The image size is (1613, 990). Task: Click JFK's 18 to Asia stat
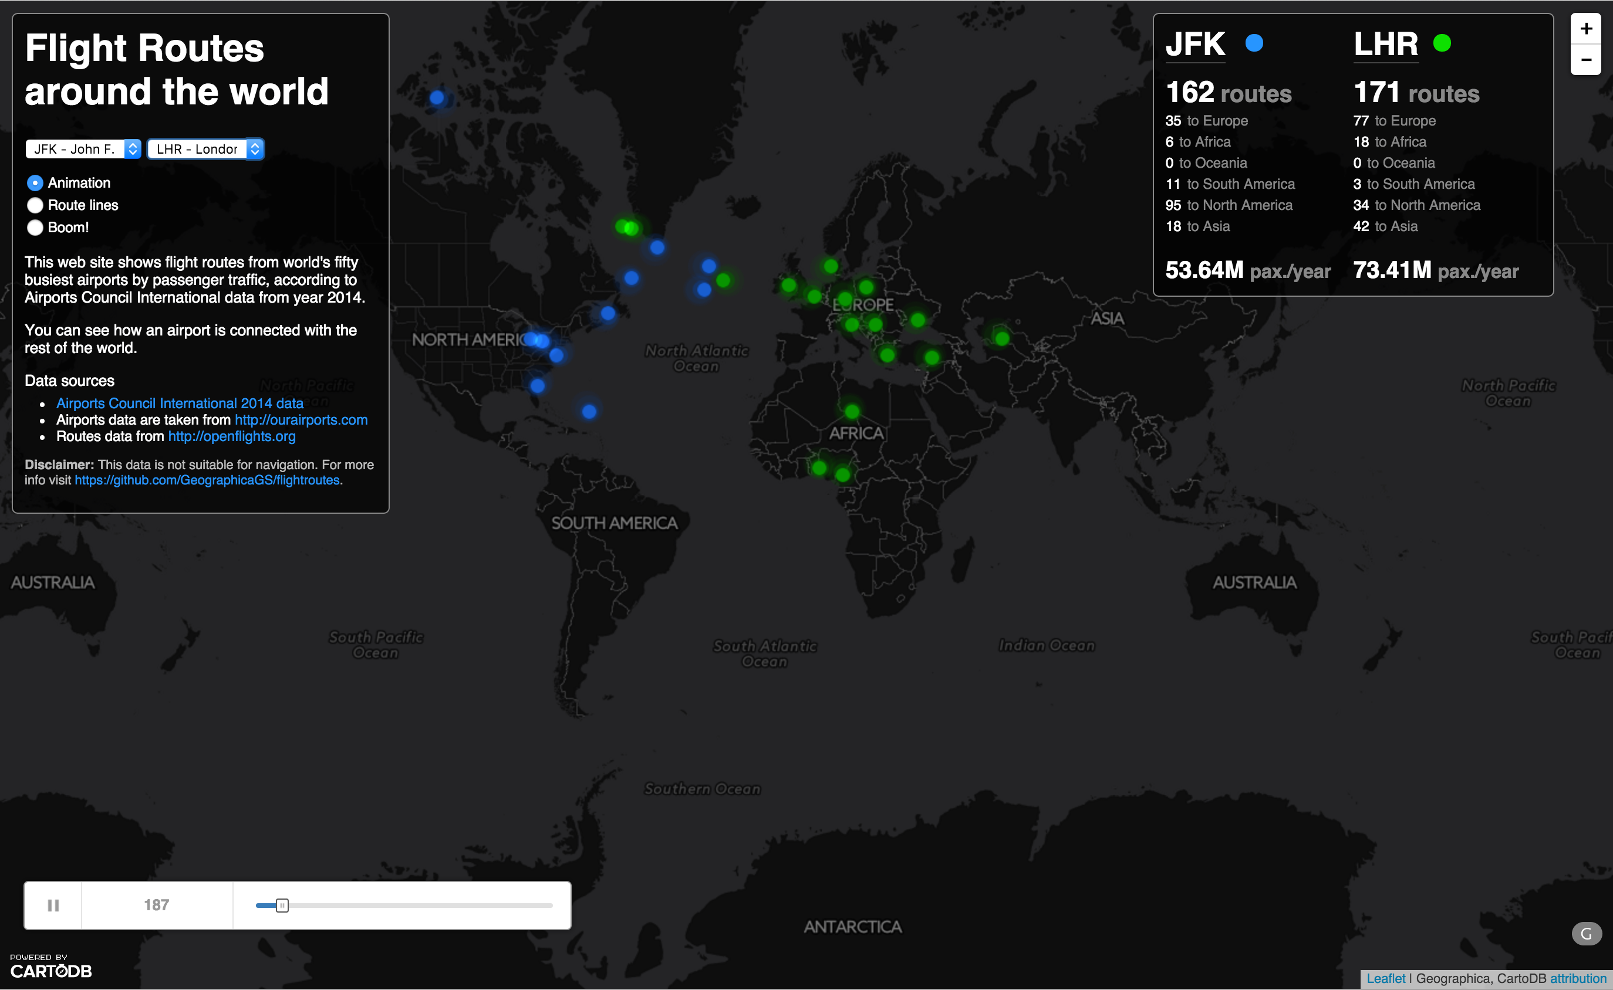click(1197, 226)
